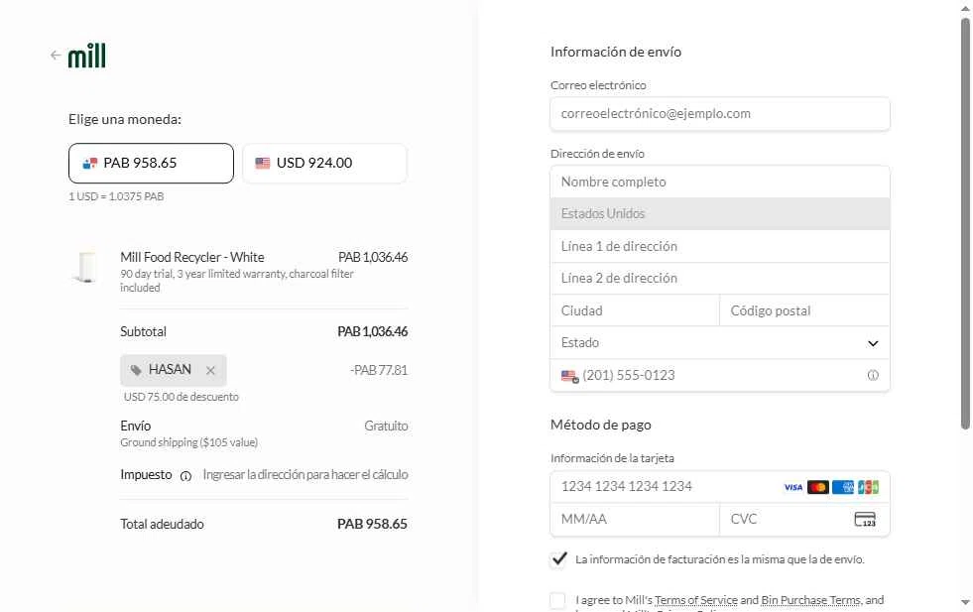Focus Línea 2 de dirección field
Screen dimensions: 973x612
pyautogui.click(x=720, y=278)
